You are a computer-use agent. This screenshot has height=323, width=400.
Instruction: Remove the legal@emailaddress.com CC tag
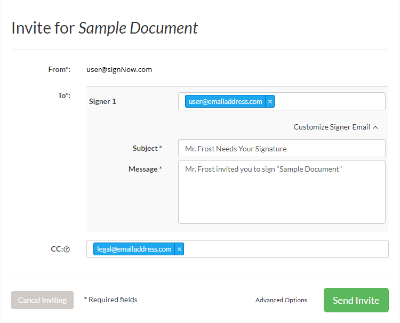179,249
